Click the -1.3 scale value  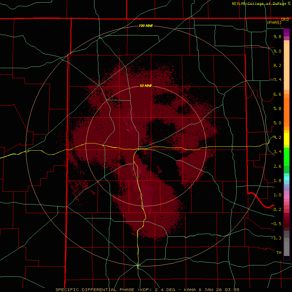[x=276, y=238]
